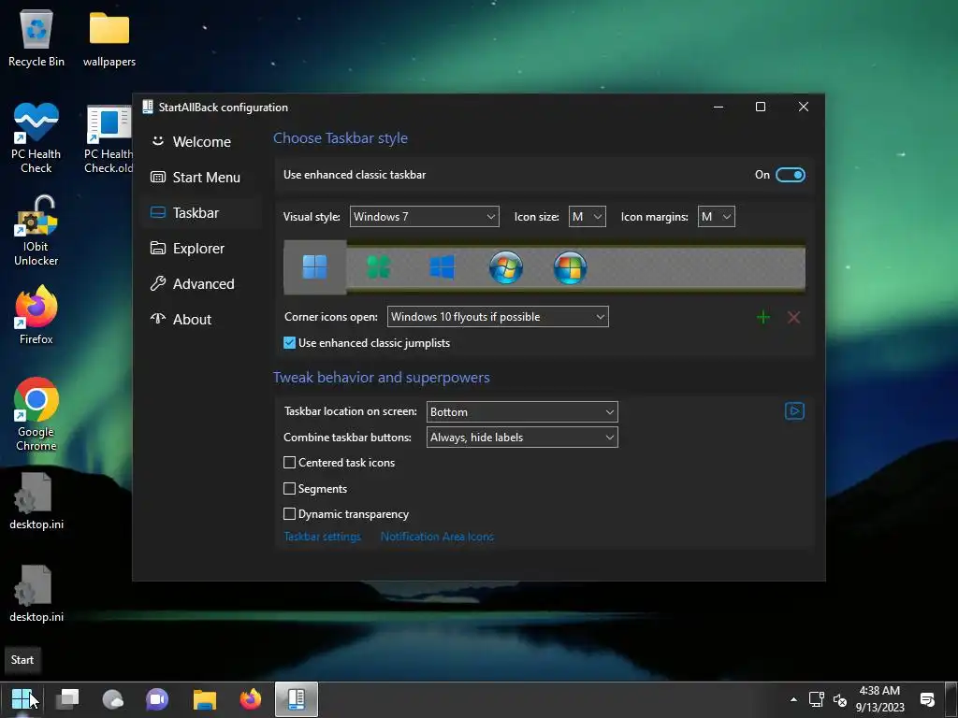Open the clock showing 4:38 AM
Viewport: 958px width, 718px height.
pos(879,699)
